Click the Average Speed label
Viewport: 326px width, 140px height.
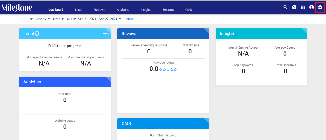pyautogui.click(x=285, y=47)
